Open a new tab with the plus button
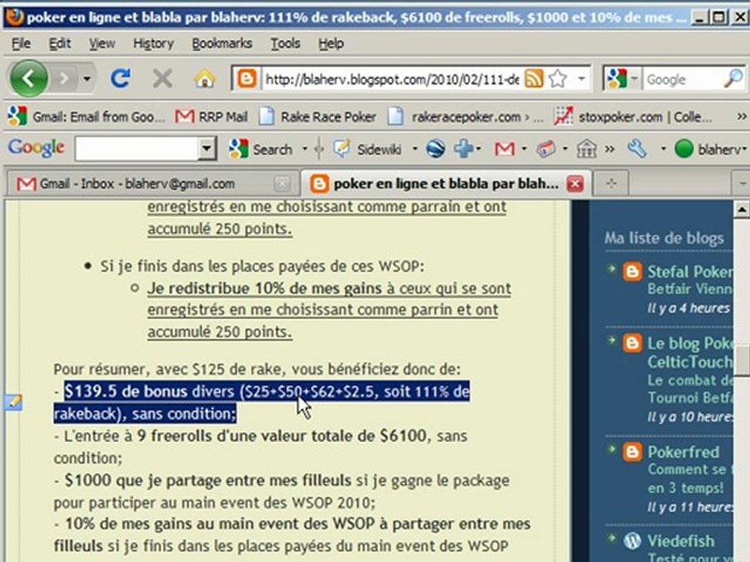The width and height of the screenshot is (750, 562). (611, 183)
